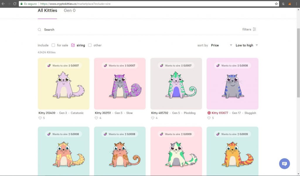Toggle the for sale checkbox
Image resolution: width=300 pixels, height=176 pixels.
tap(53, 45)
